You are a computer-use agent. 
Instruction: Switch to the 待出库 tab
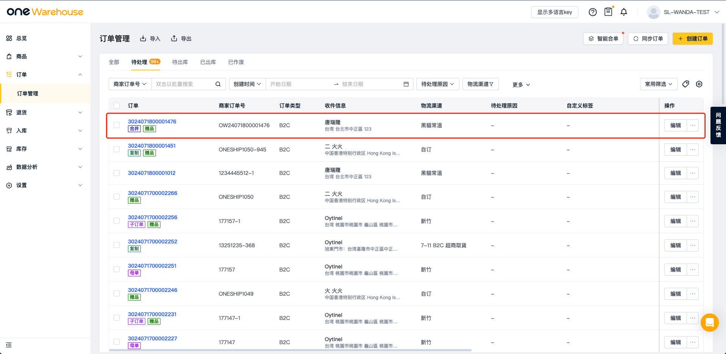coord(180,62)
